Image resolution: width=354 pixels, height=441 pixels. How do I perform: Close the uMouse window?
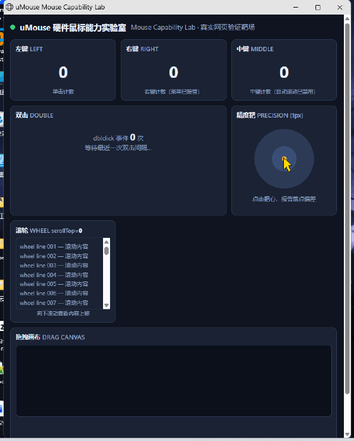pyautogui.click(x=339, y=8)
